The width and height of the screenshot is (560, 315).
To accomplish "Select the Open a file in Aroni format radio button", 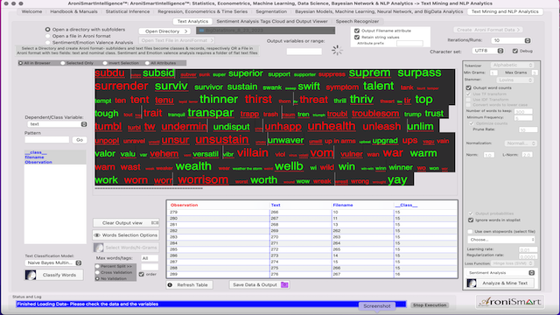I will [x=47, y=36].
